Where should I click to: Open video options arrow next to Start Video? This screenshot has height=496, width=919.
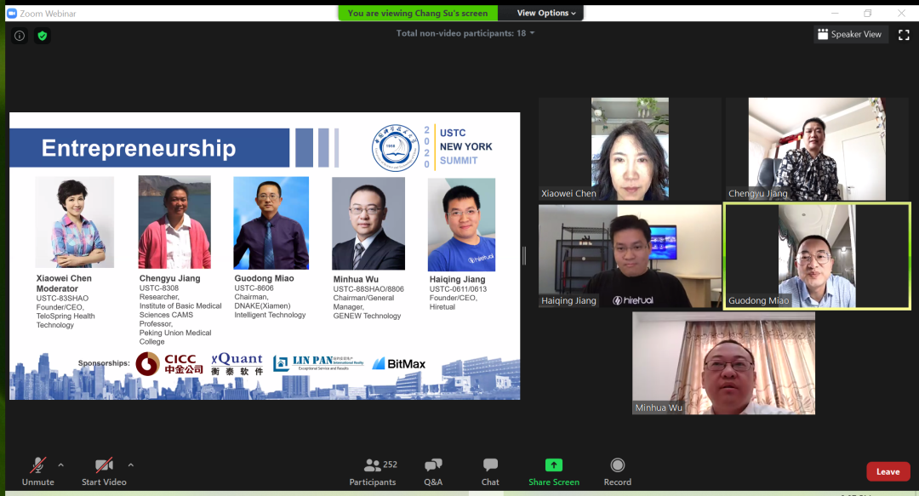click(x=131, y=465)
